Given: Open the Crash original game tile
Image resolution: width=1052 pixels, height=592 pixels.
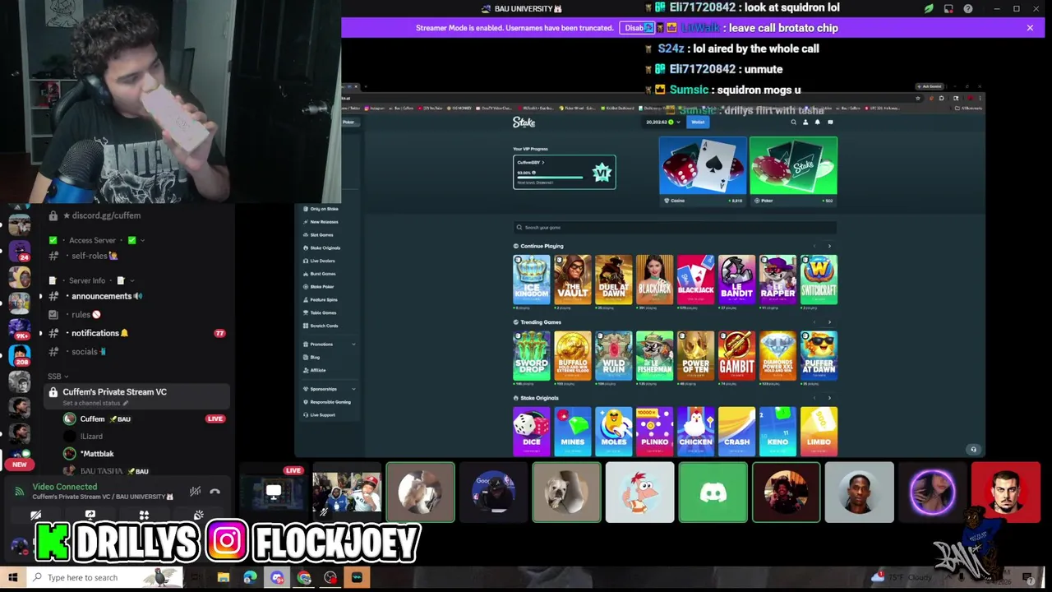Looking at the screenshot, I should (736, 431).
